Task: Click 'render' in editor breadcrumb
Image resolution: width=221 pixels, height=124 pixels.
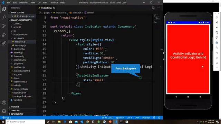Action: pyautogui.click(x=90, y=13)
